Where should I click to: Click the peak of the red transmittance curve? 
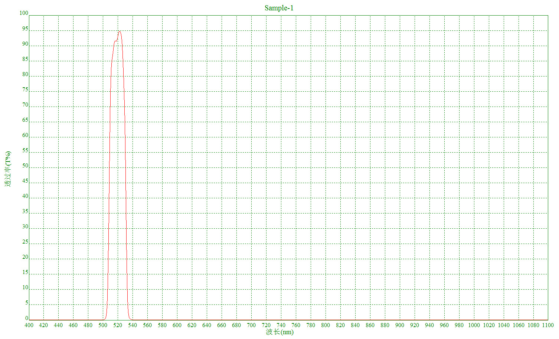119,31
